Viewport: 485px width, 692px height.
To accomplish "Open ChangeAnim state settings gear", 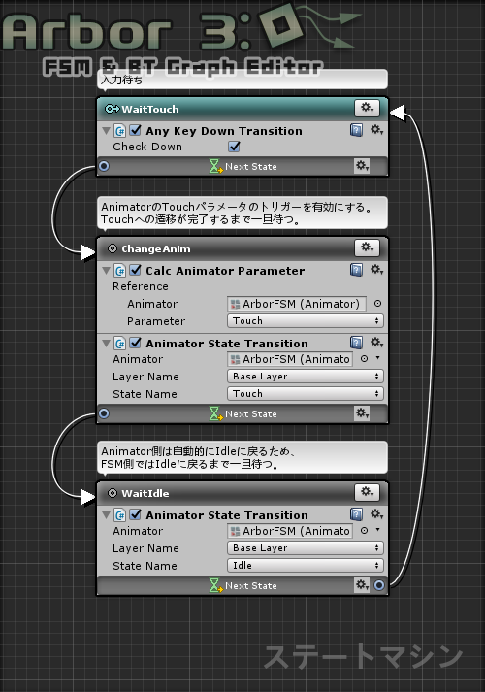I will click(x=367, y=247).
